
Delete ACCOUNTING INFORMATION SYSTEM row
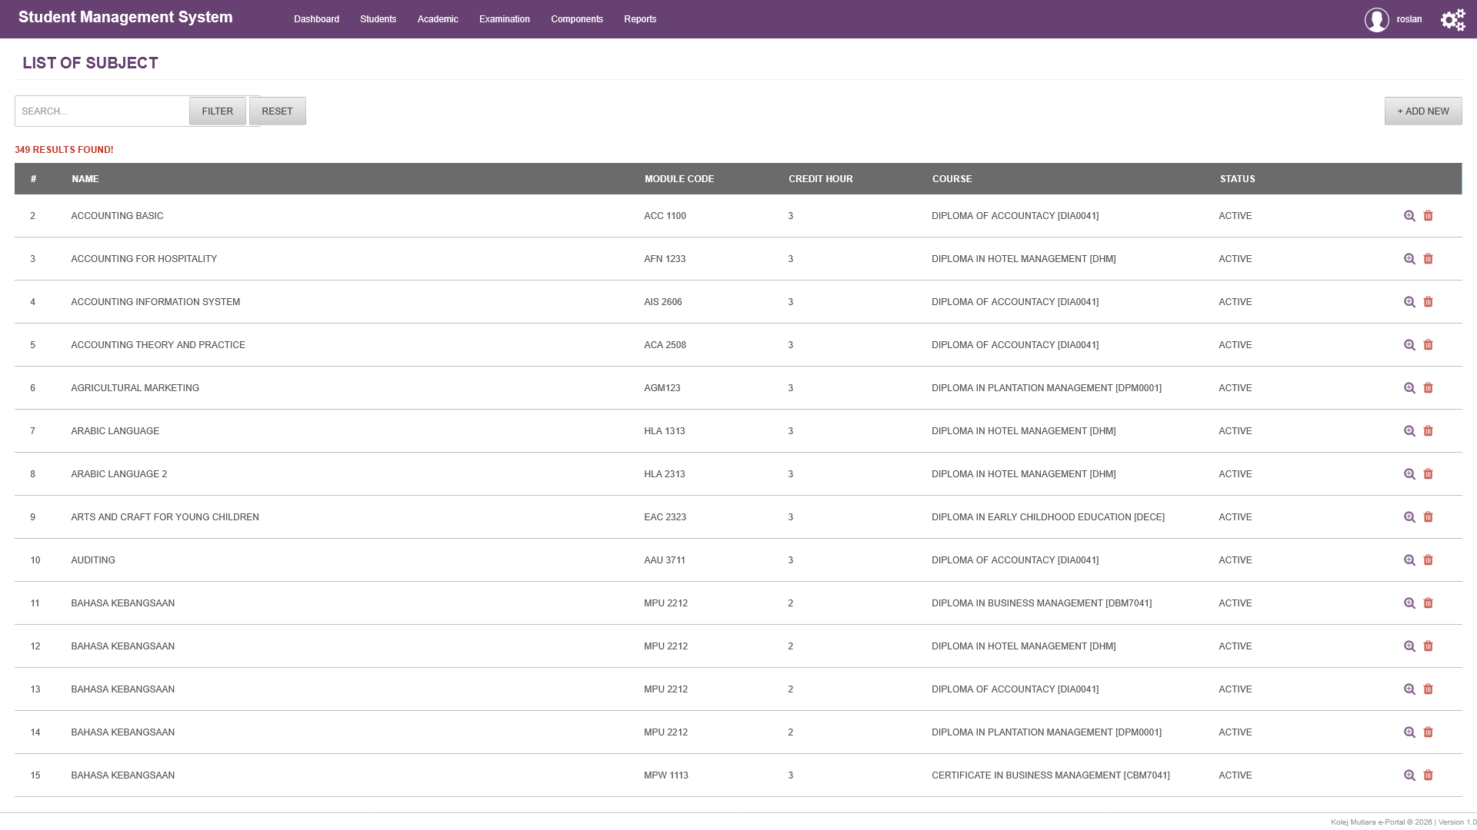coord(1428,302)
